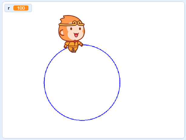This screenshot has height=140, width=186.
Task: Click the leftmost point of the blue circle
Action: pyautogui.click(x=44, y=83)
